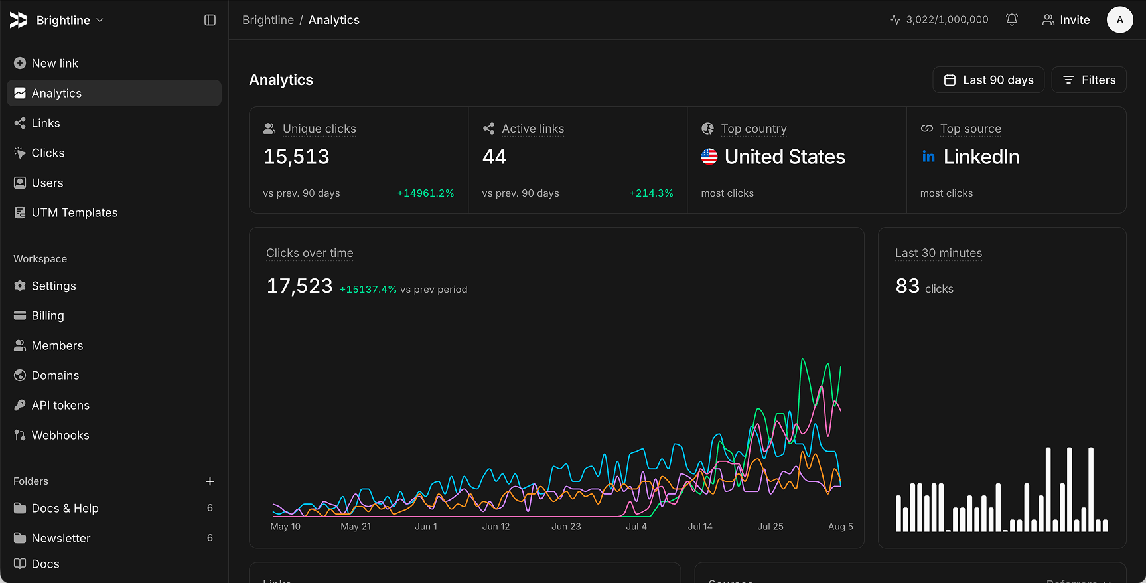Click the +214.3% change value
The height and width of the screenshot is (583, 1146).
pyautogui.click(x=651, y=193)
